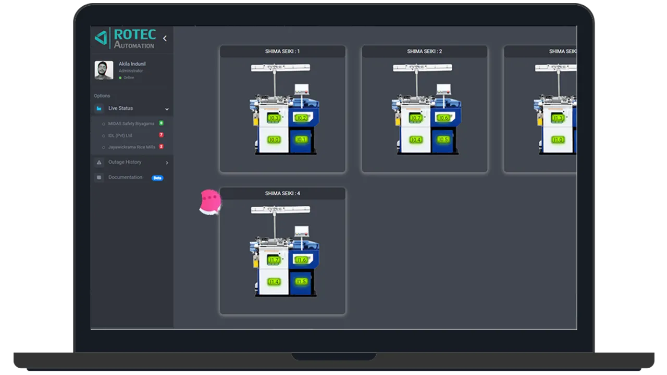
Task: Open Jayawickrama Rice Mills site
Action: (x=131, y=147)
